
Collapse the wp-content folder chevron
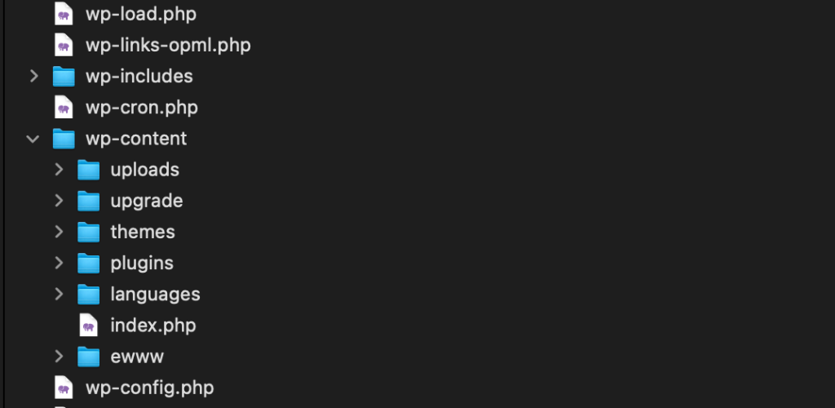point(33,139)
